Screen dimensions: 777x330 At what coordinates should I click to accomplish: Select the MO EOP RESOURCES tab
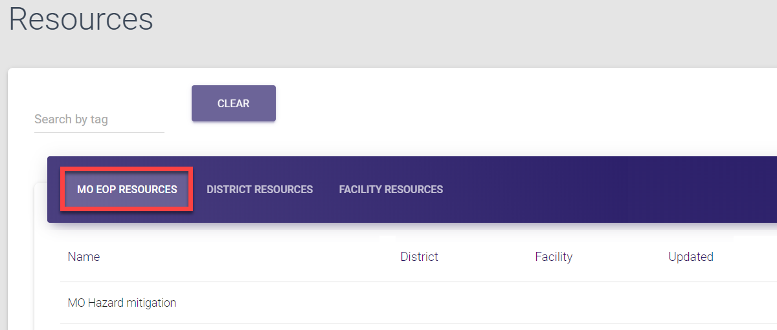127,189
